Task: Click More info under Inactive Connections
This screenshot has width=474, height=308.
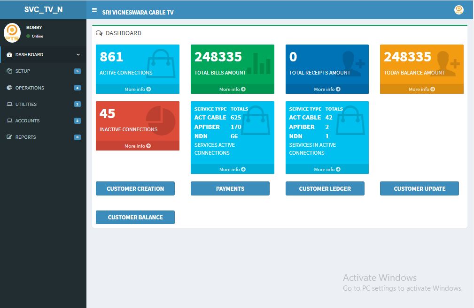Action: click(137, 146)
